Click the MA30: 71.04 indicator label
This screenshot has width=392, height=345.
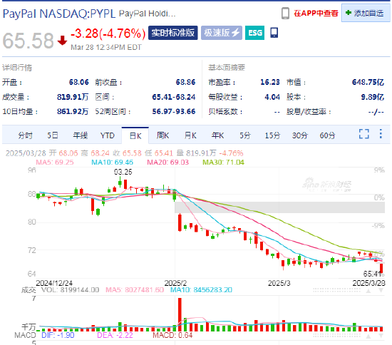point(223,163)
